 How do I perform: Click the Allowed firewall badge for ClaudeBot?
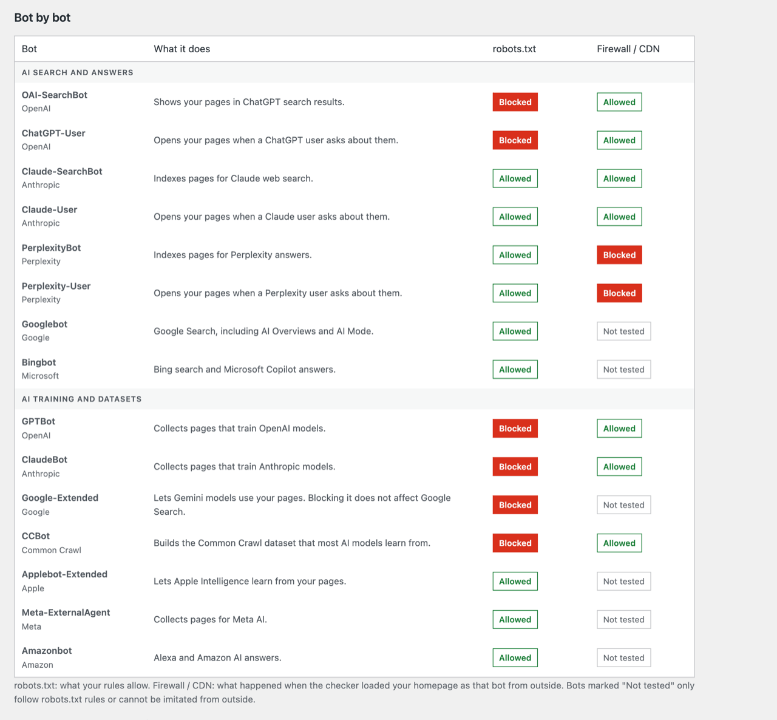tap(619, 467)
